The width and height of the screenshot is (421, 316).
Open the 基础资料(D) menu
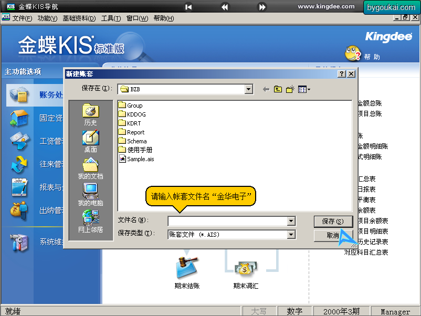(79, 18)
